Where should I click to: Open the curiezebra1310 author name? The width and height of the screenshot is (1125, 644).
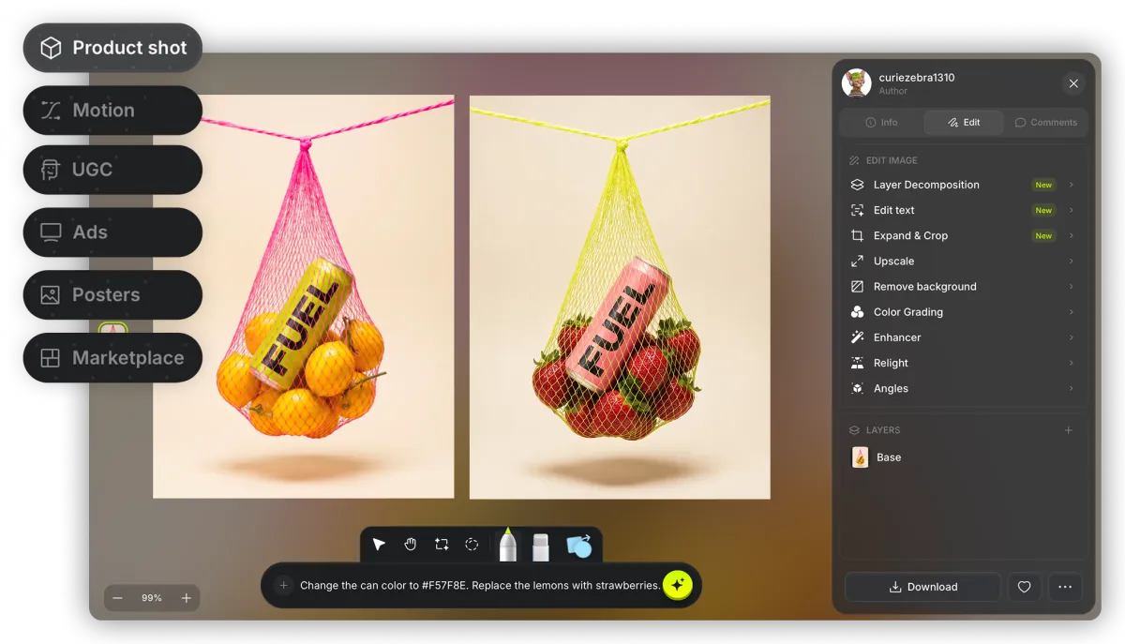tap(917, 78)
